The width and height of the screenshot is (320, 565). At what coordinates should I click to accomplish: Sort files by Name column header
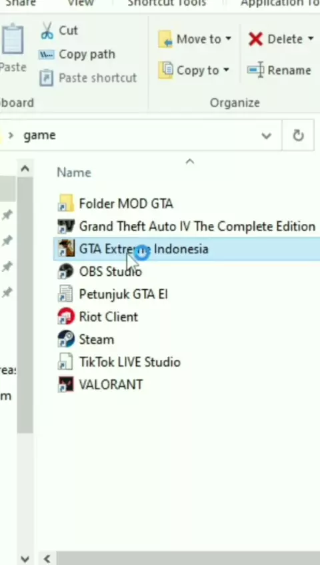[74, 173]
